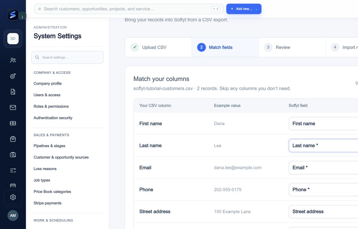Open the Soffyt logo home icon

click(x=13, y=15)
